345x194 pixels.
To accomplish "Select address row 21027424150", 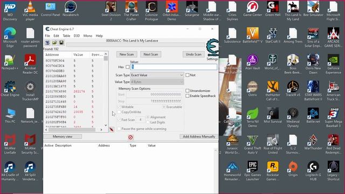I will (74, 112).
